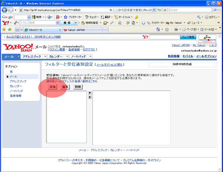The width and height of the screenshot is (223, 172).
Task: Click the ウェブ検索 web search button
Action: (x=188, y=37)
